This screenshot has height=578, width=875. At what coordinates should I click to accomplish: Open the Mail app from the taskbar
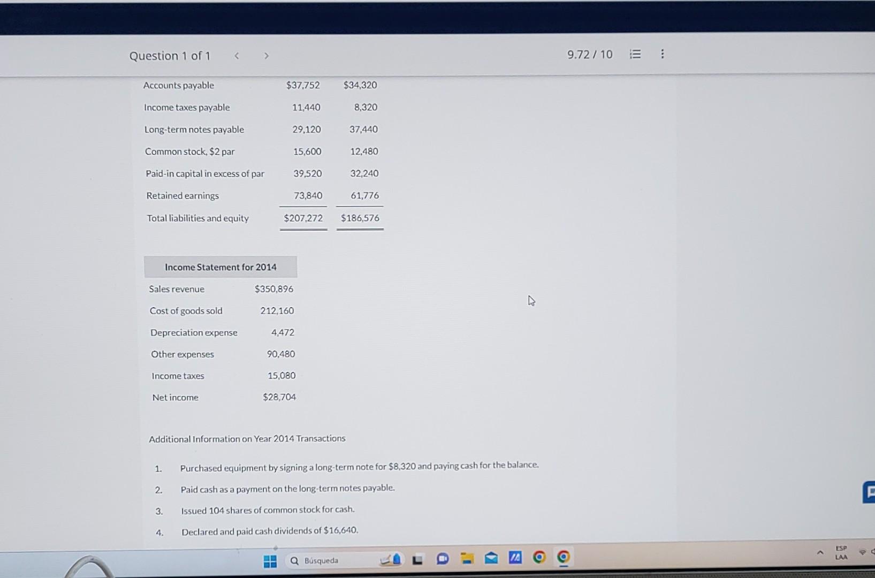click(491, 558)
